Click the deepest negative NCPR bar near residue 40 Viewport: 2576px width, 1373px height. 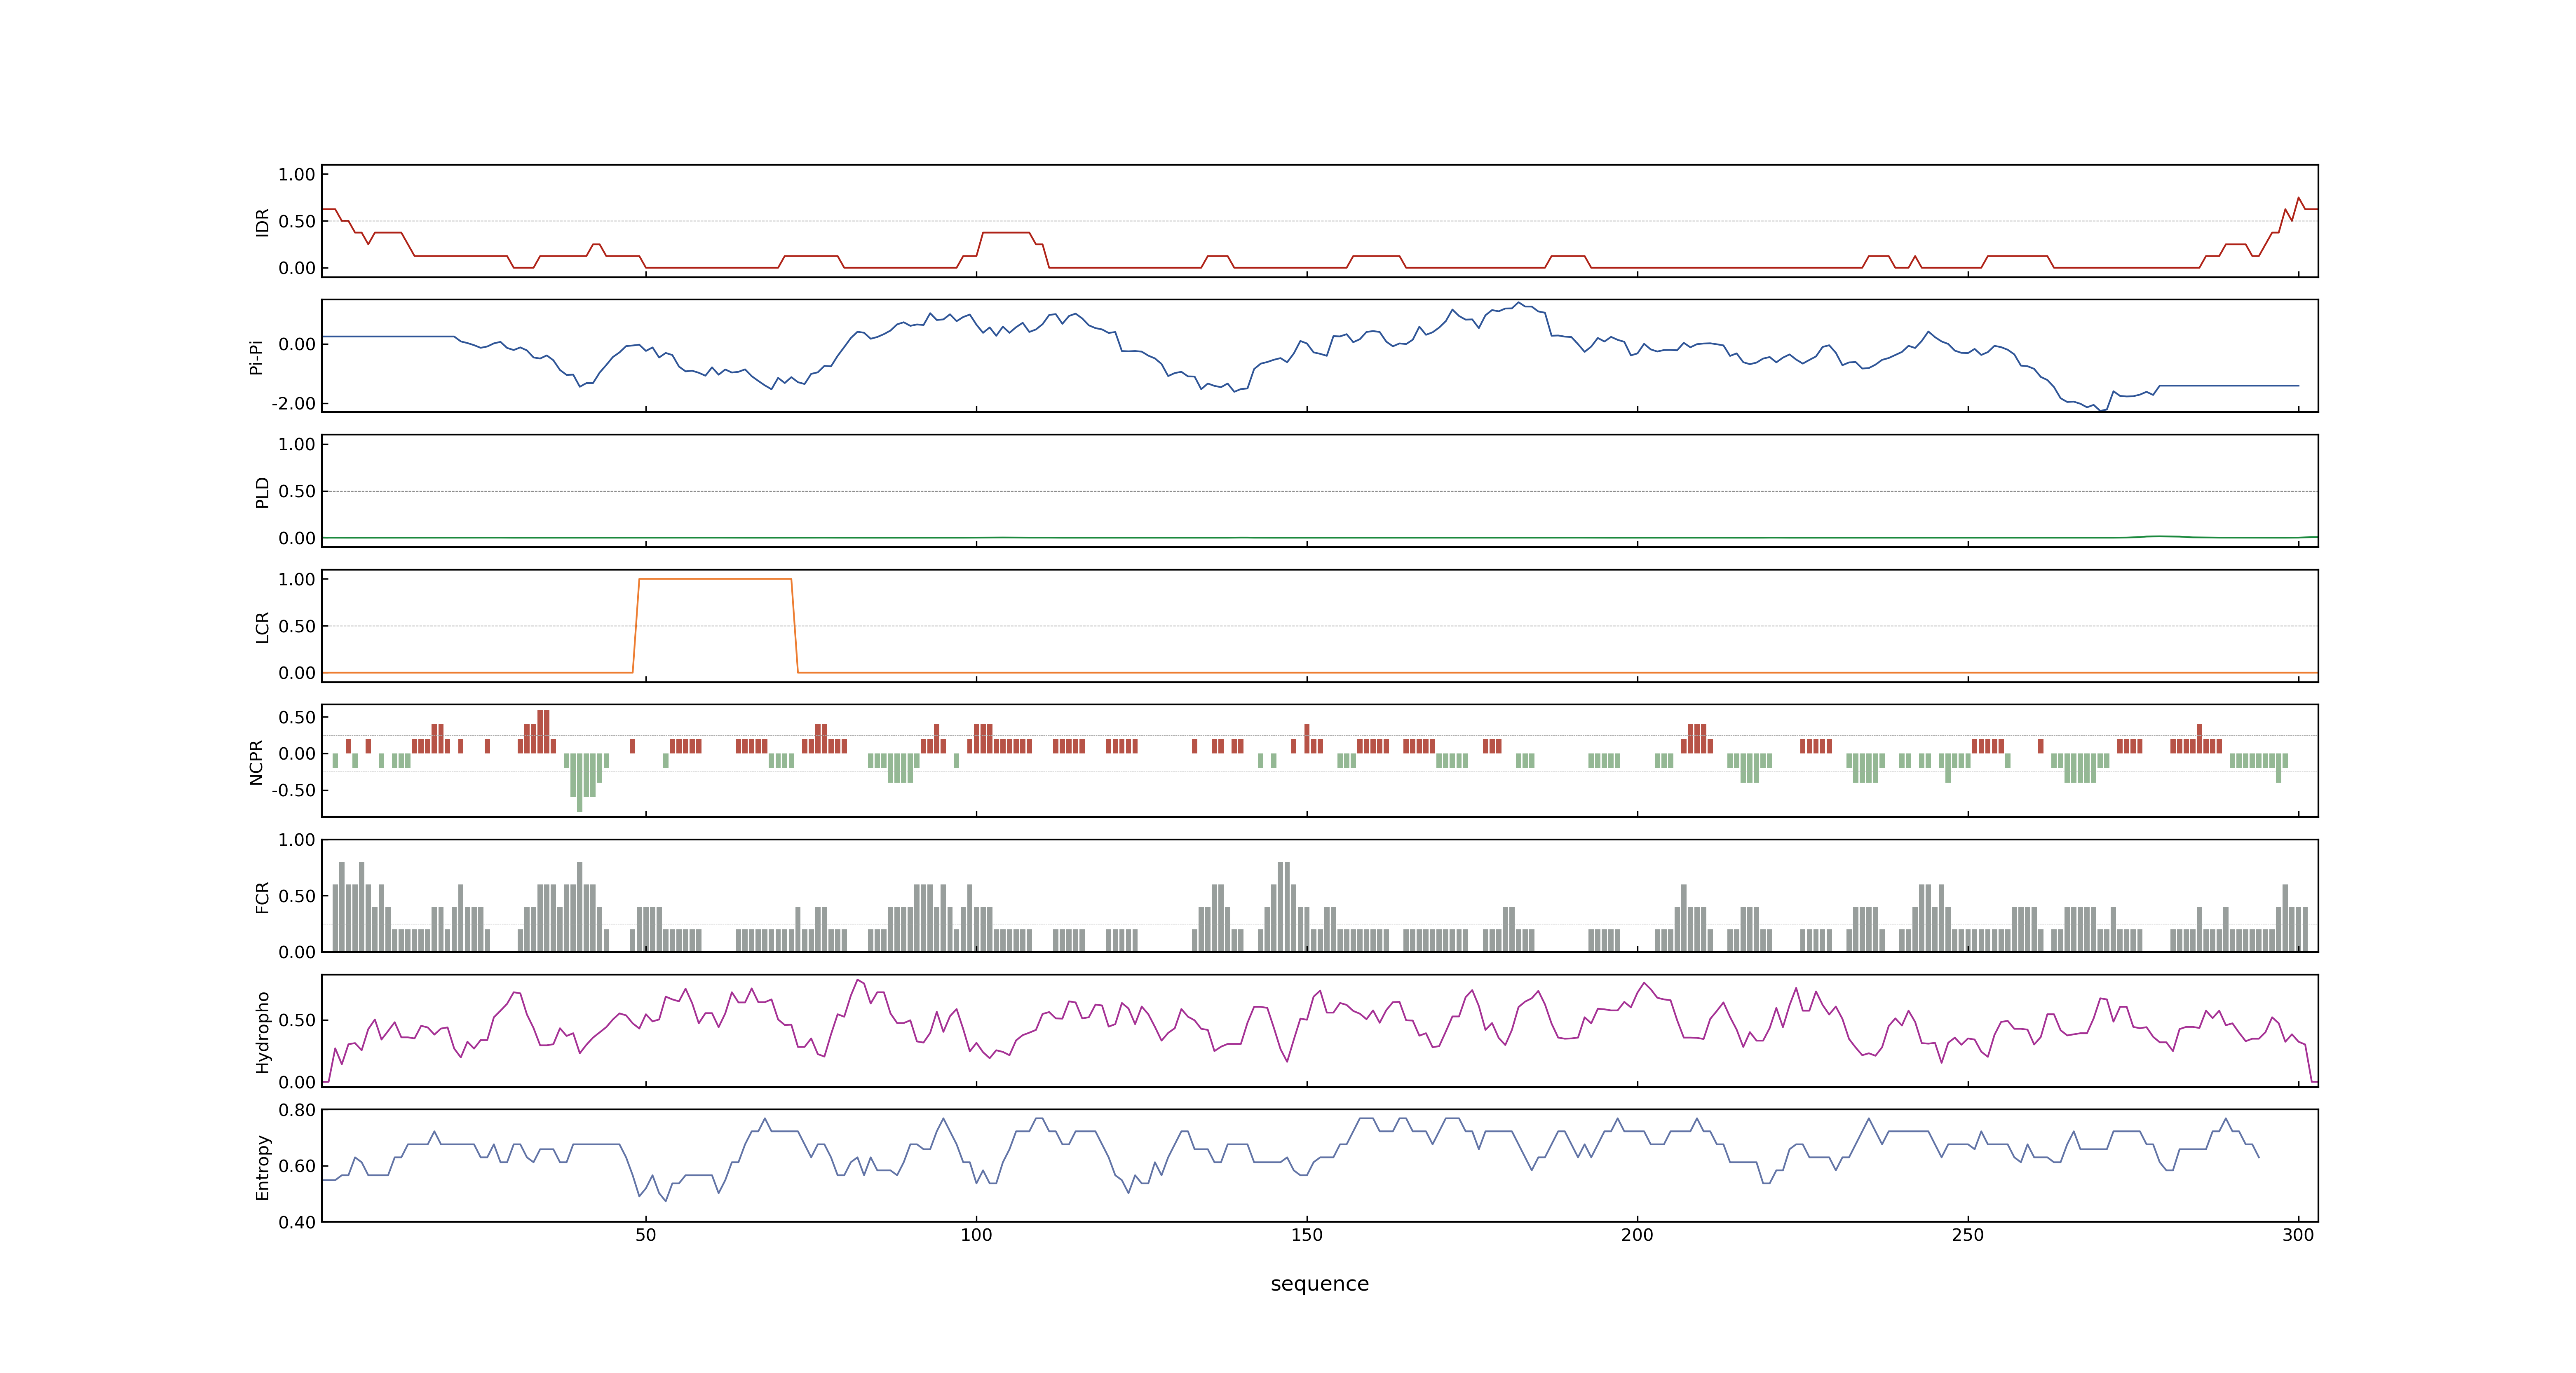point(580,782)
